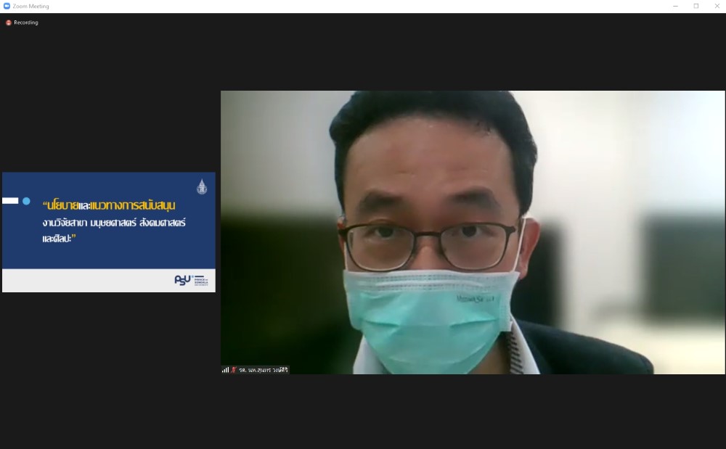Click the participant name label on the video
The height and width of the screenshot is (449, 726).
pyautogui.click(x=263, y=370)
